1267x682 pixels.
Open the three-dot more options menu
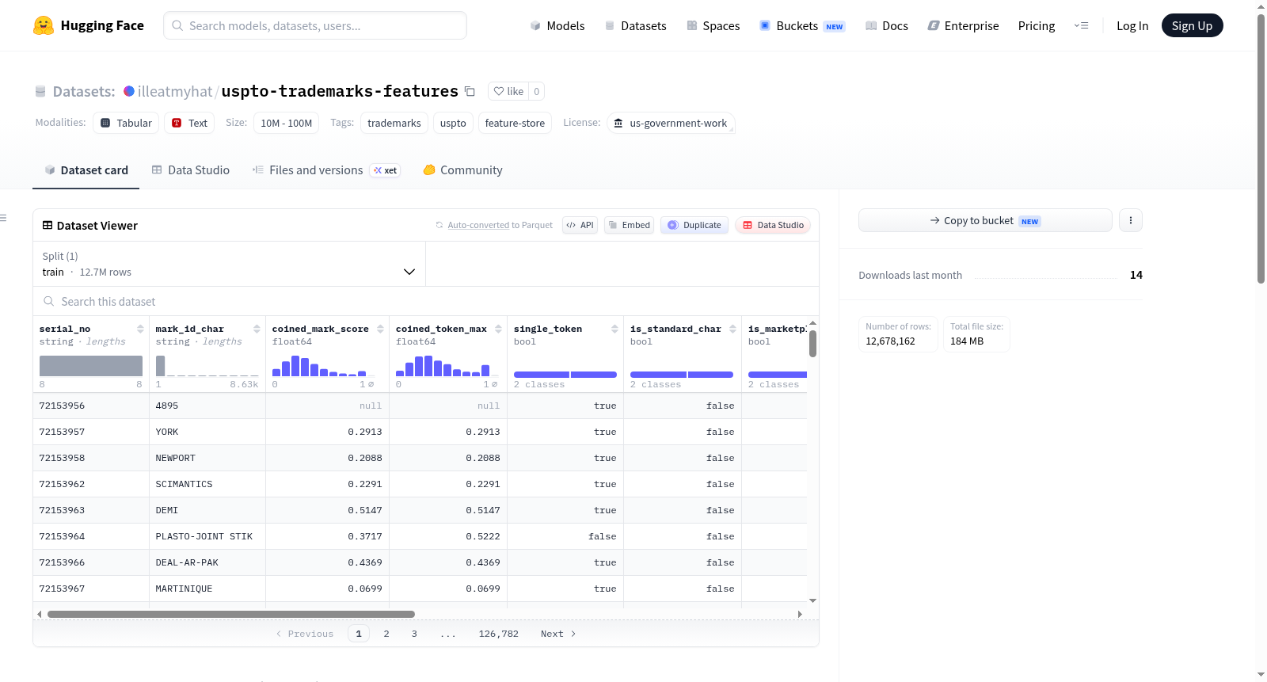(x=1131, y=220)
